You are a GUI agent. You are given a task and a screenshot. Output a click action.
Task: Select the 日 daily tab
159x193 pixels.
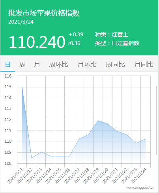7,64
